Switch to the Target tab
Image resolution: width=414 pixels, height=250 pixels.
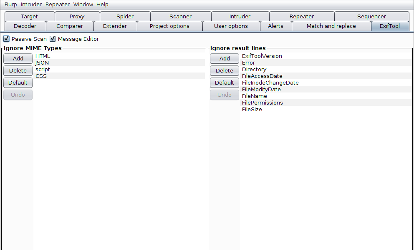(x=29, y=16)
